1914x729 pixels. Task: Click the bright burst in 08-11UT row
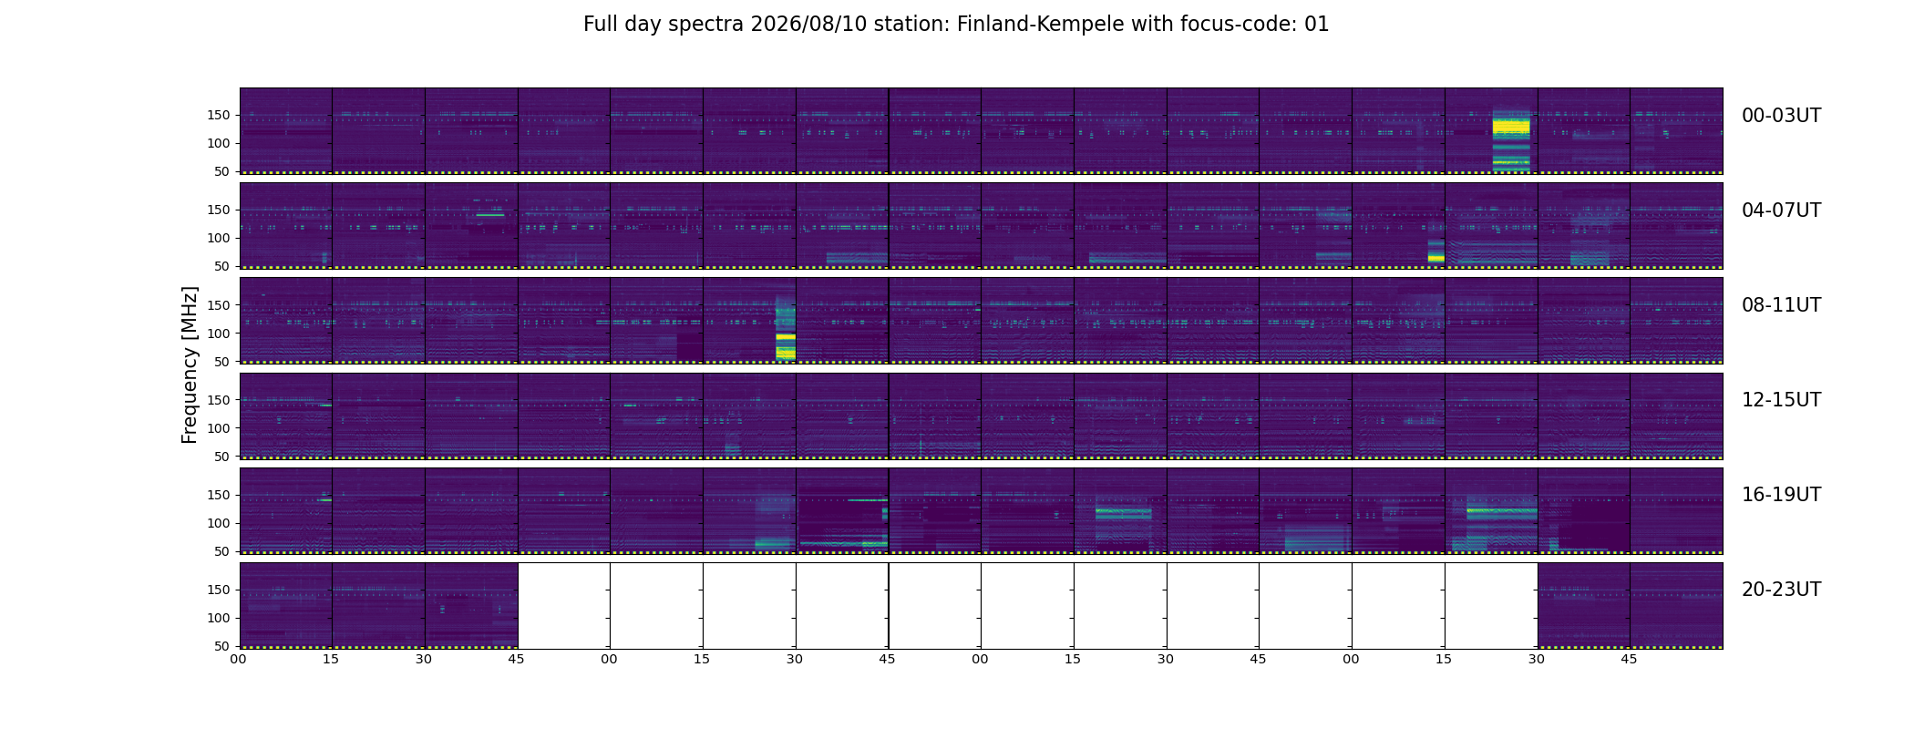785,327
